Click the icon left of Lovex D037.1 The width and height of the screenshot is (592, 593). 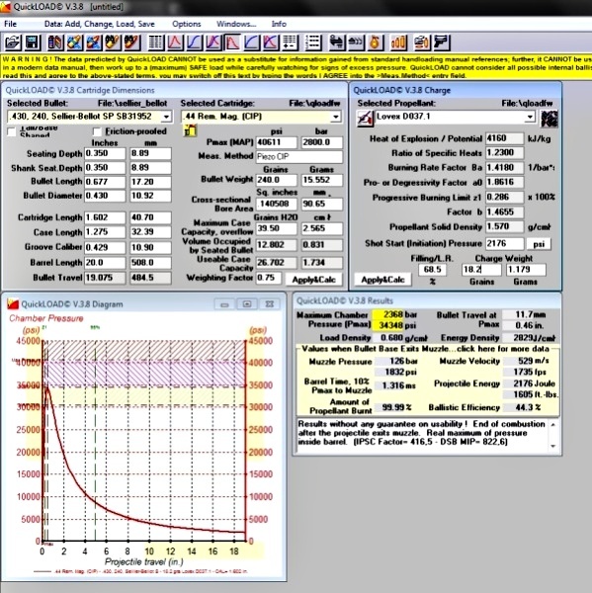tap(365, 119)
